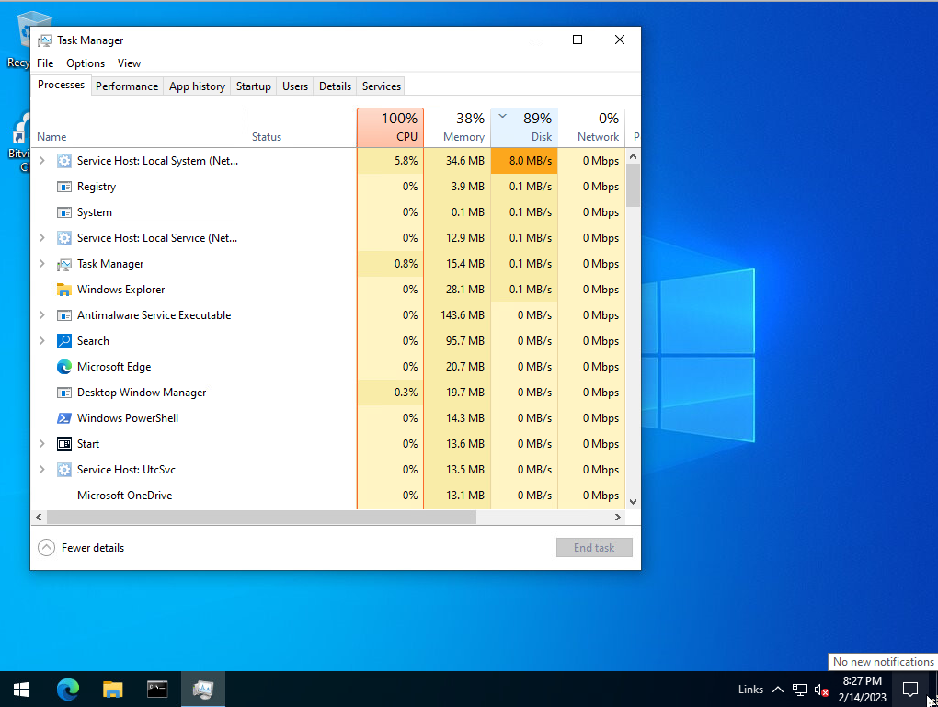938x707 pixels.
Task: Click the Start process icon in list
Action: tap(64, 444)
